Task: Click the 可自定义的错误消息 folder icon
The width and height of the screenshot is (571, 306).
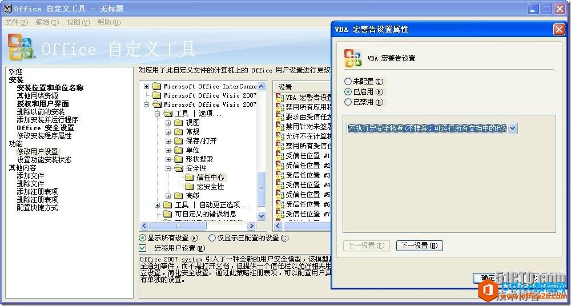Action: pyautogui.click(x=167, y=214)
